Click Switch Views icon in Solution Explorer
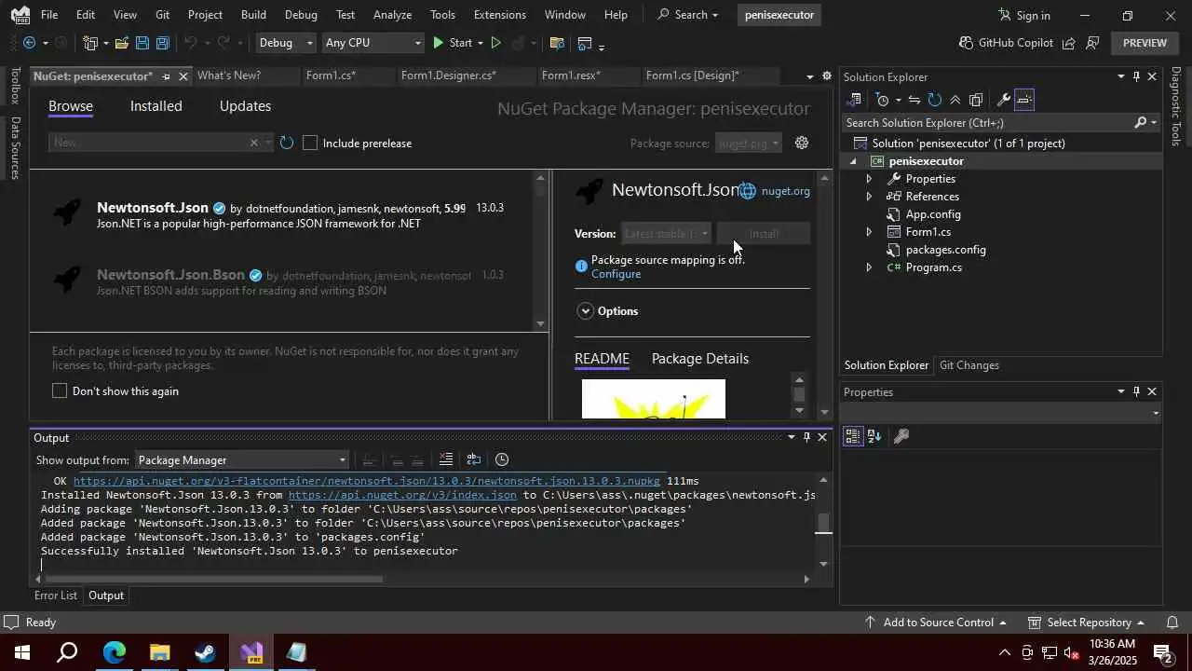The image size is (1192, 671). point(854,100)
